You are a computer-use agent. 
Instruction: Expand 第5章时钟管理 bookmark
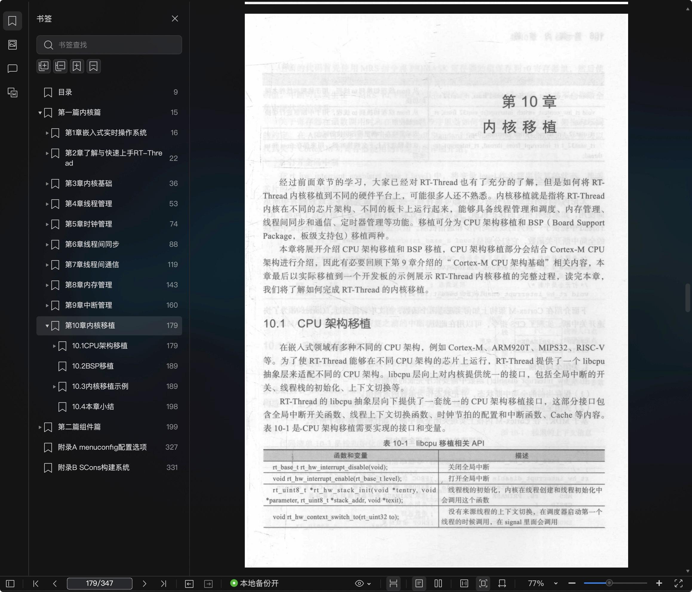(47, 224)
